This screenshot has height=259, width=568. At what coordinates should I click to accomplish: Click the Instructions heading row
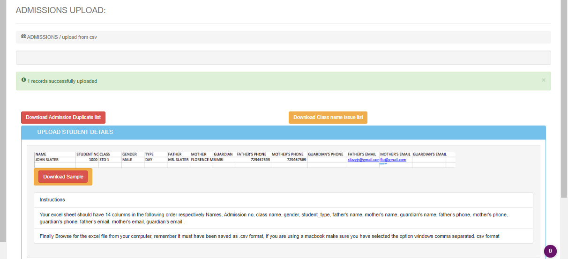pos(52,200)
